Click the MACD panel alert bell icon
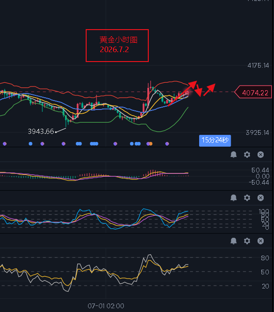This screenshot has width=274, height=312. pyautogui.click(x=234, y=155)
